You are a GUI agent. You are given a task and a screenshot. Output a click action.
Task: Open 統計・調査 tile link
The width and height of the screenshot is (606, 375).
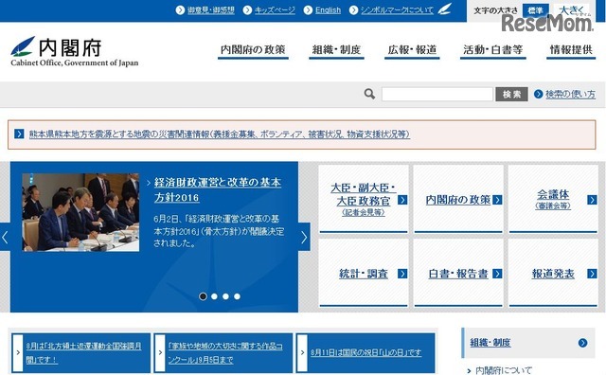point(363,273)
